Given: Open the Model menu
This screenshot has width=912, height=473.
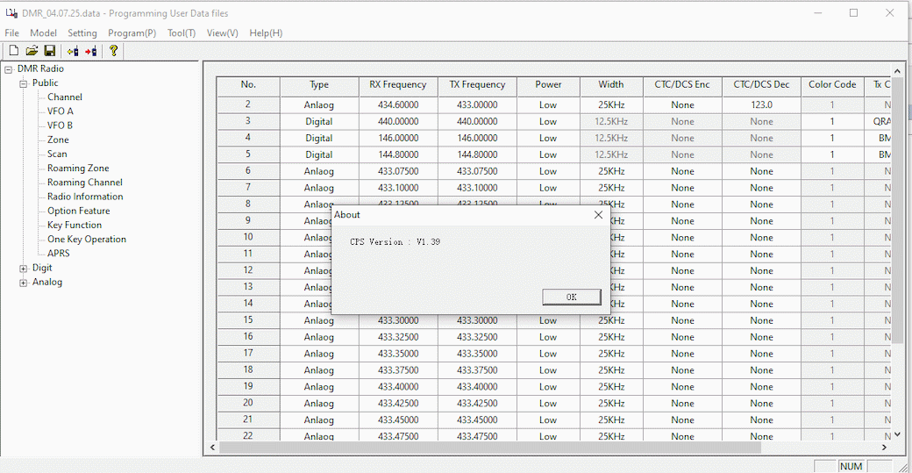Looking at the screenshot, I should 43,33.
